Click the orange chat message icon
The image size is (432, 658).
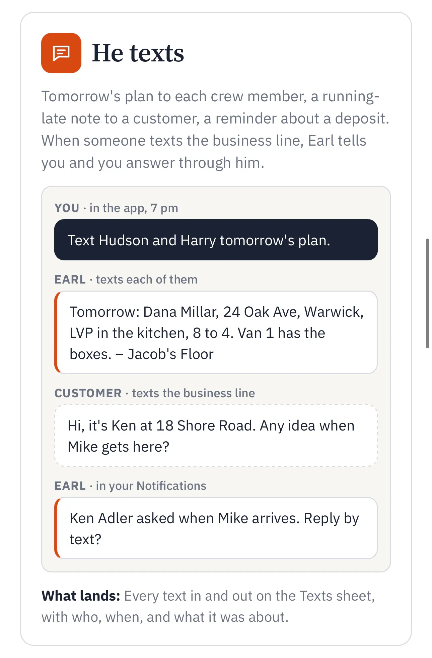point(61,53)
